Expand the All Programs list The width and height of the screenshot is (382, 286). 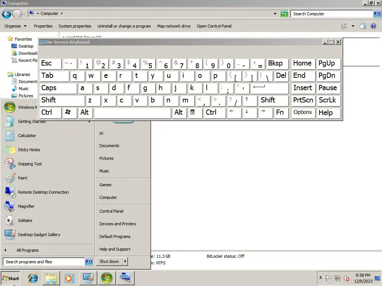coord(27,250)
